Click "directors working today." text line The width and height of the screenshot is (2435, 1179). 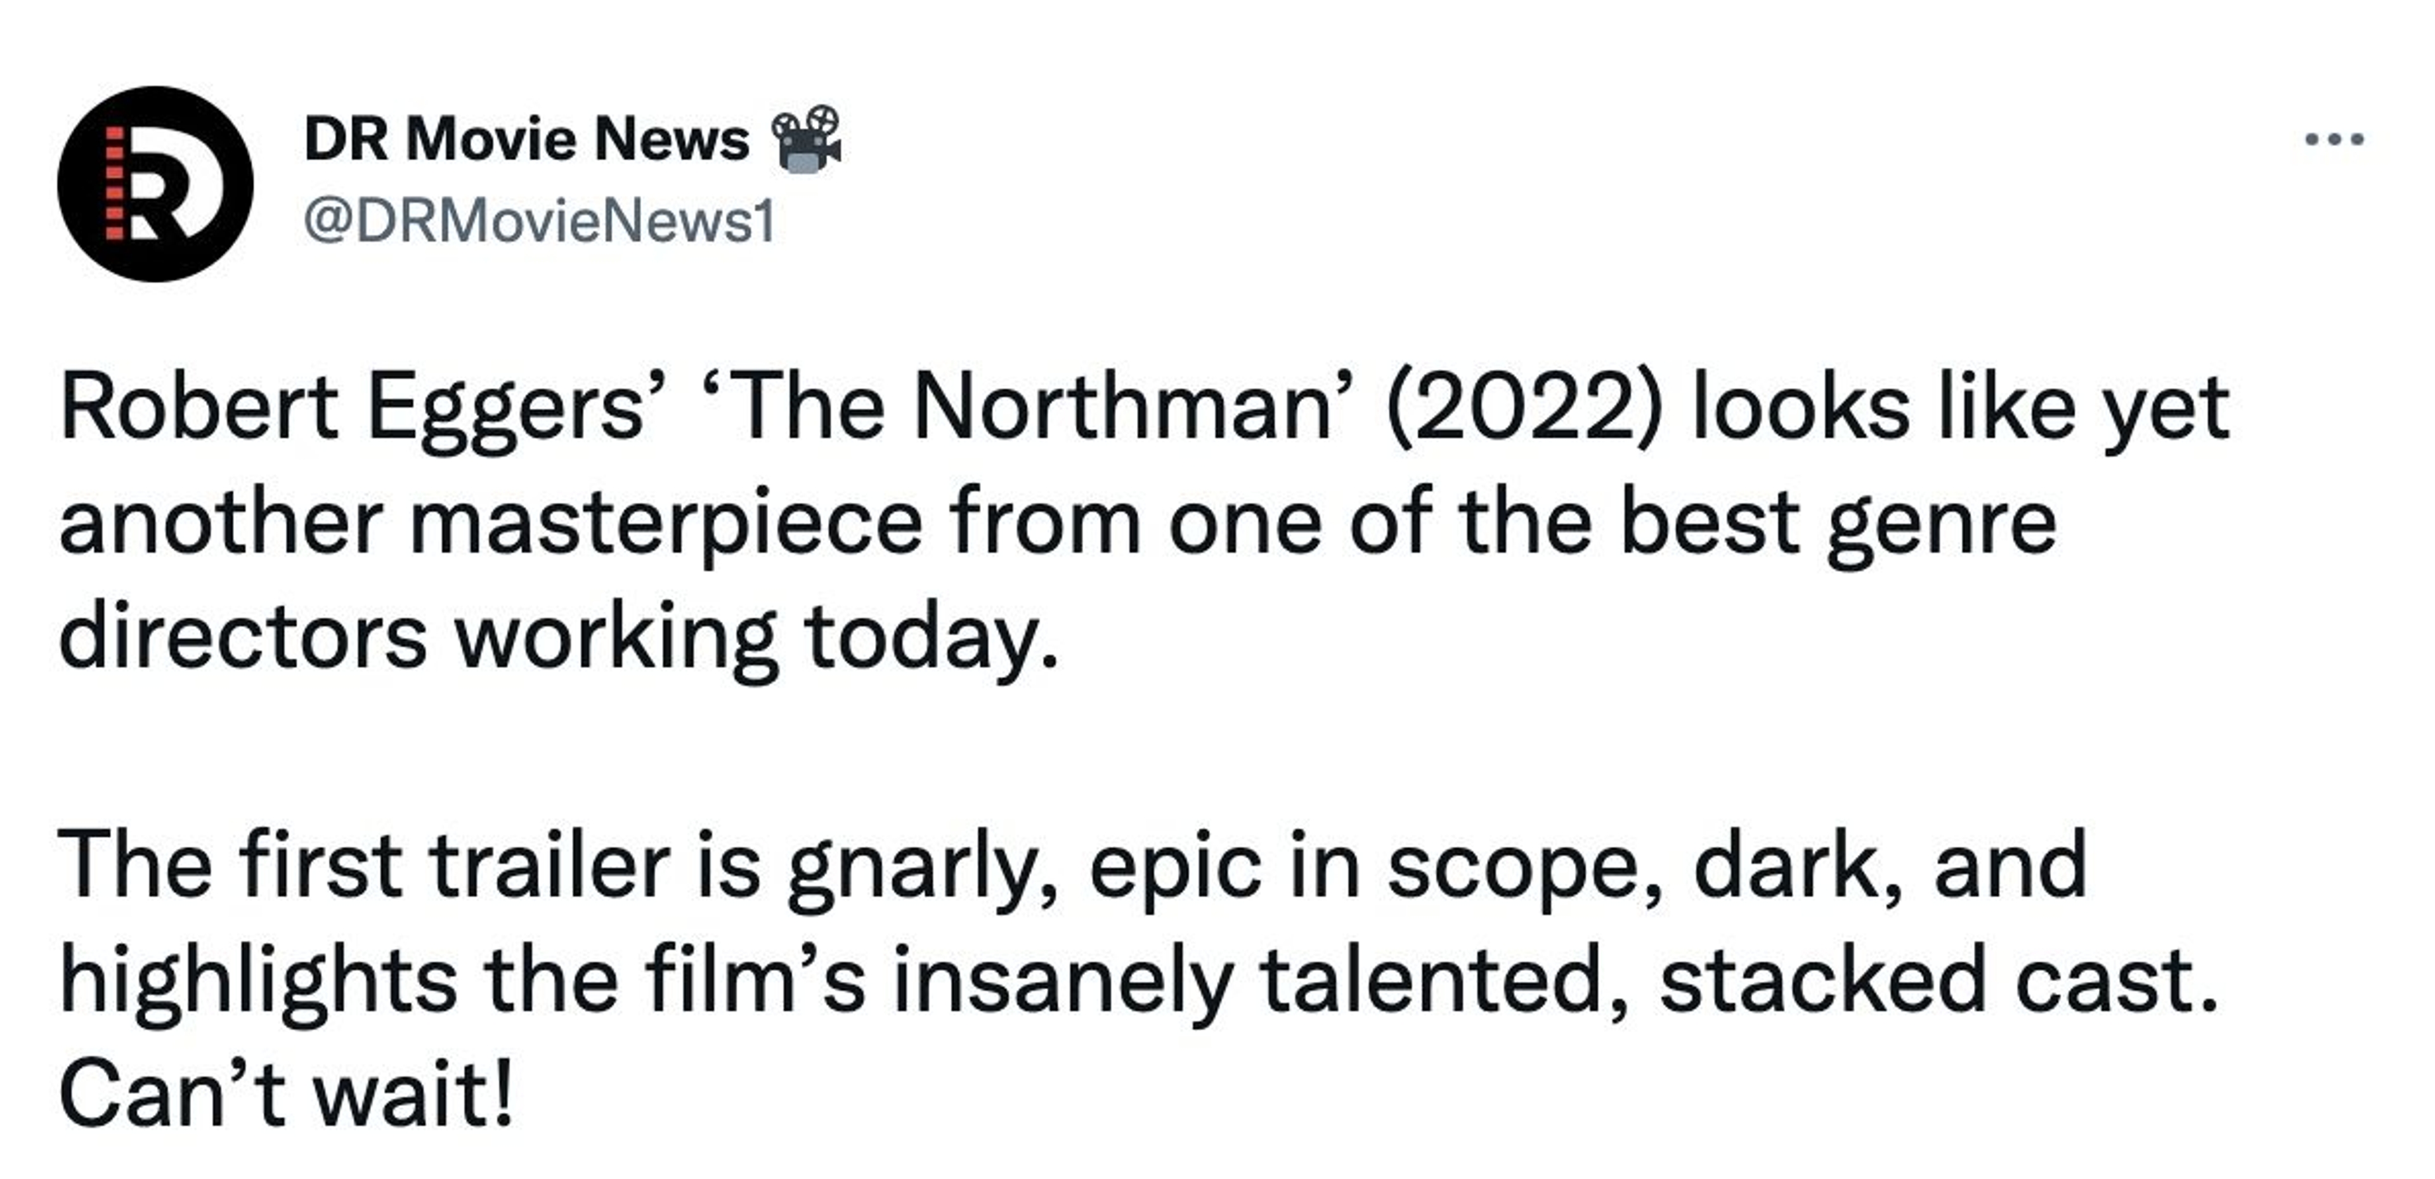(x=558, y=637)
